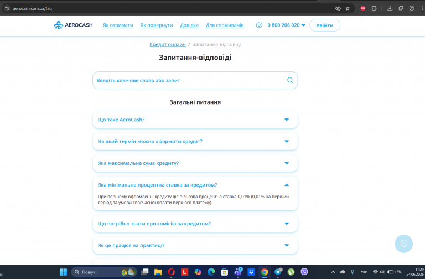Open the Як повернути menu link

(157, 25)
